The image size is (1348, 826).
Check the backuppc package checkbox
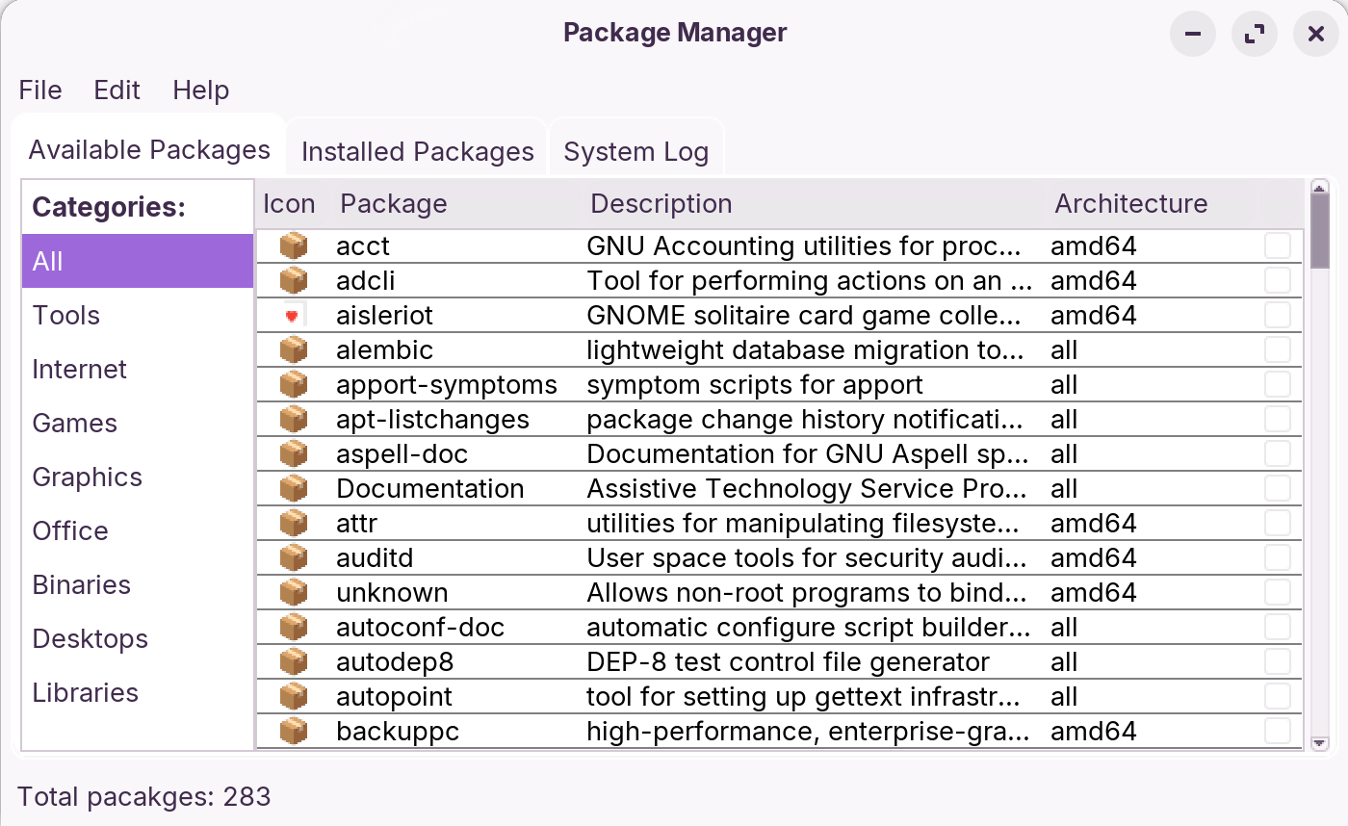(x=1278, y=731)
